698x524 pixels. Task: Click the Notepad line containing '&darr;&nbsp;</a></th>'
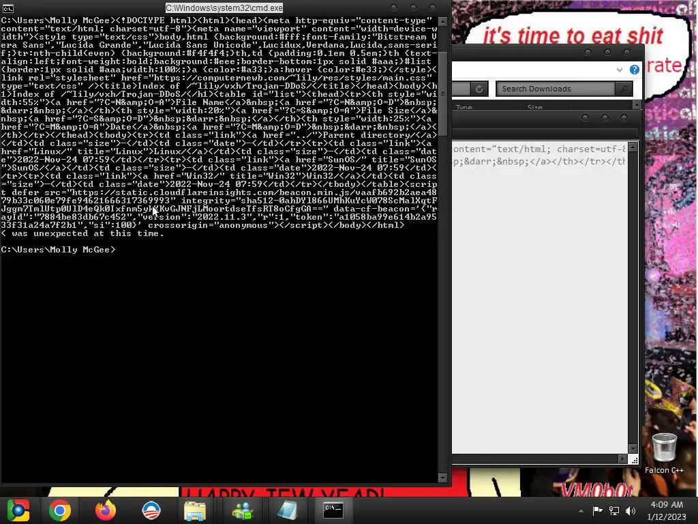click(x=539, y=161)
